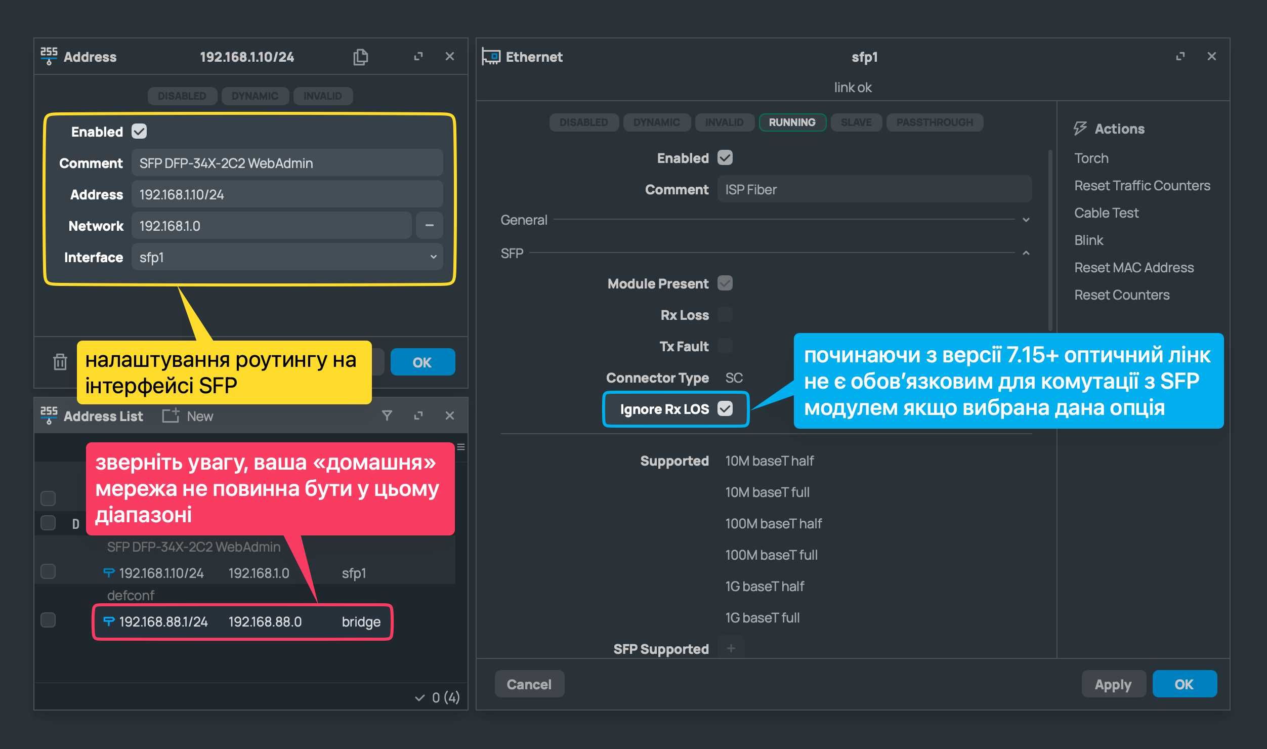Expand the Address window to full size
Image resolution: width=1267 pixels, height=749 pixels.
[x=418, y=57]
